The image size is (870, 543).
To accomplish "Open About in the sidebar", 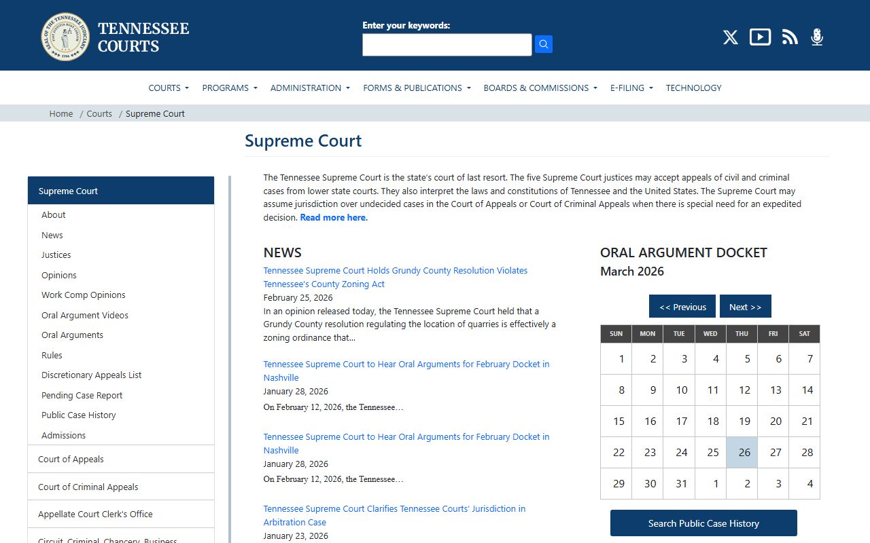I will (x=54, y=214).
